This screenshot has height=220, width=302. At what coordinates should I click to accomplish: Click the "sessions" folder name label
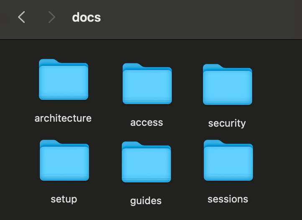[x=228, y=199]
